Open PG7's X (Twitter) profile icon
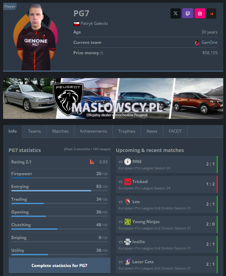226x276 pixels. (x=176, y=13)
